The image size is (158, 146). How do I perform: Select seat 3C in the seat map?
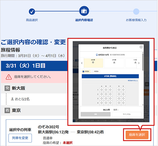coord(110,98)
